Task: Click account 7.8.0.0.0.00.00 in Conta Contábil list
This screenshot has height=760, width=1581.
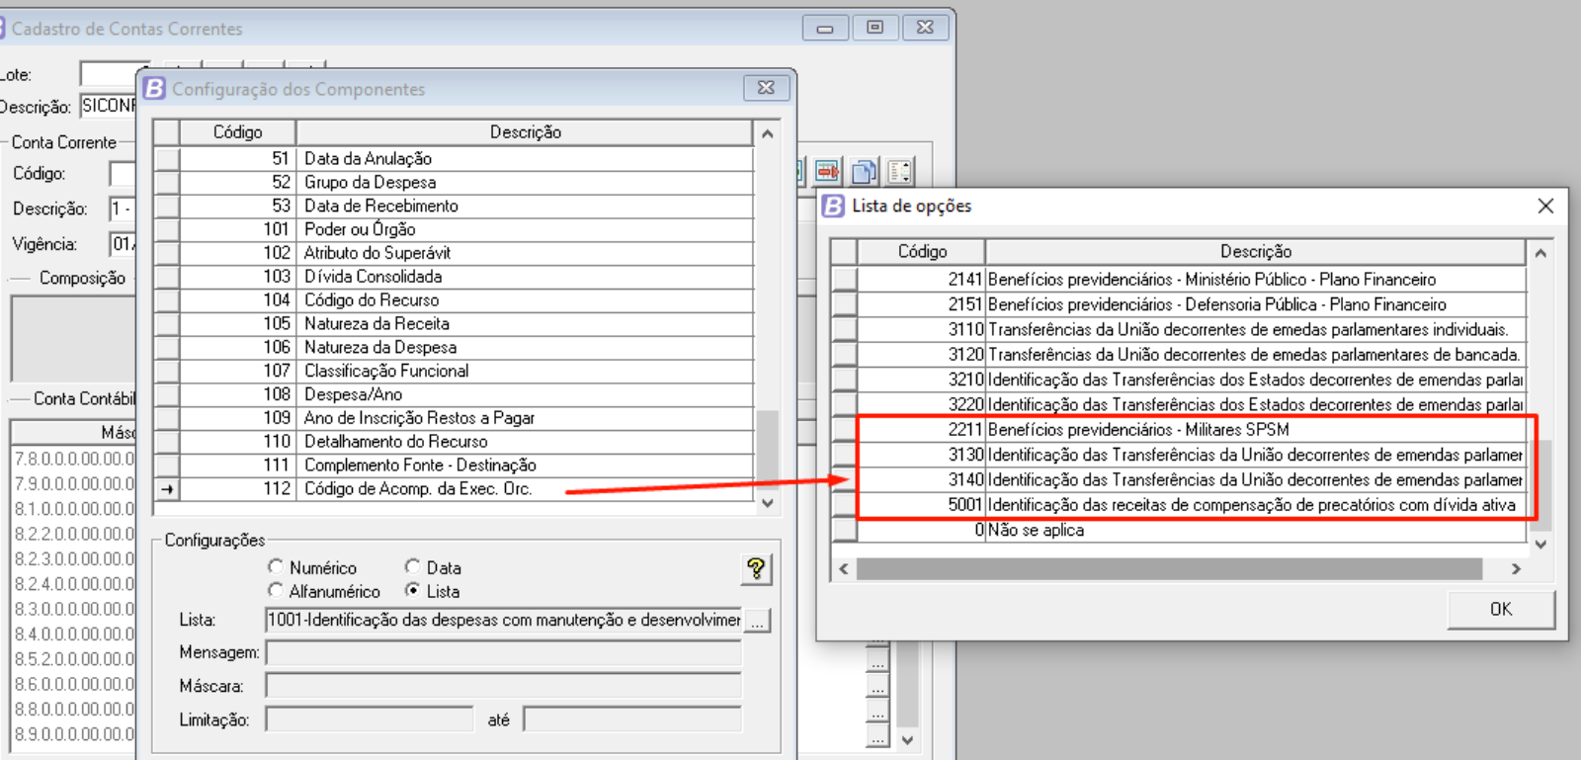Action: tap(75, 459)
